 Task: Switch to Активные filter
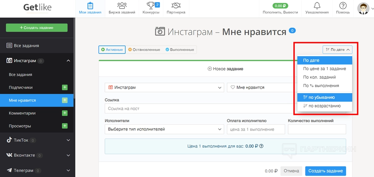point(112,50)
